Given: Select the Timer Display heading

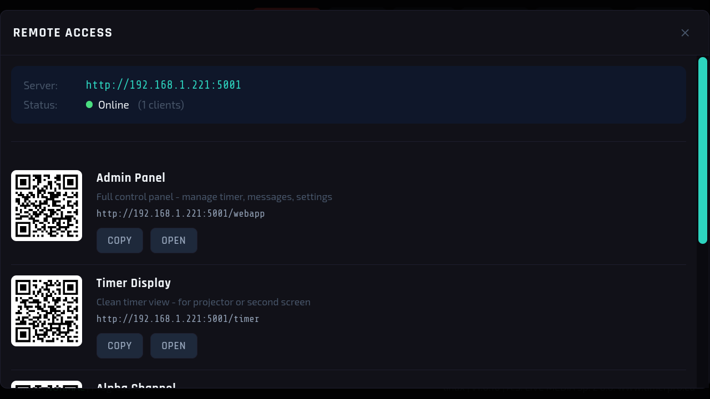Looking at the screenshot, I should (134, 283).
